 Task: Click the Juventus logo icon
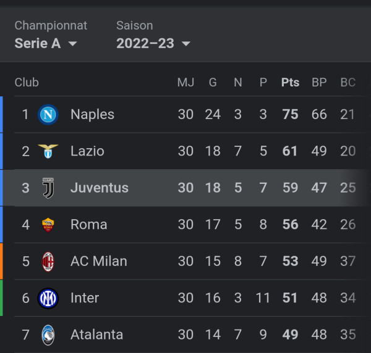[x=48, y=188]
